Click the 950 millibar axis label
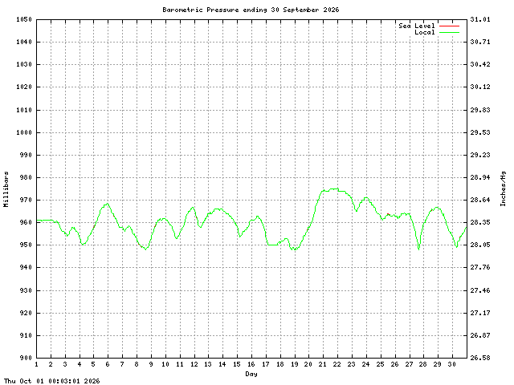This screenshot has height=385, width=514. 26,245
